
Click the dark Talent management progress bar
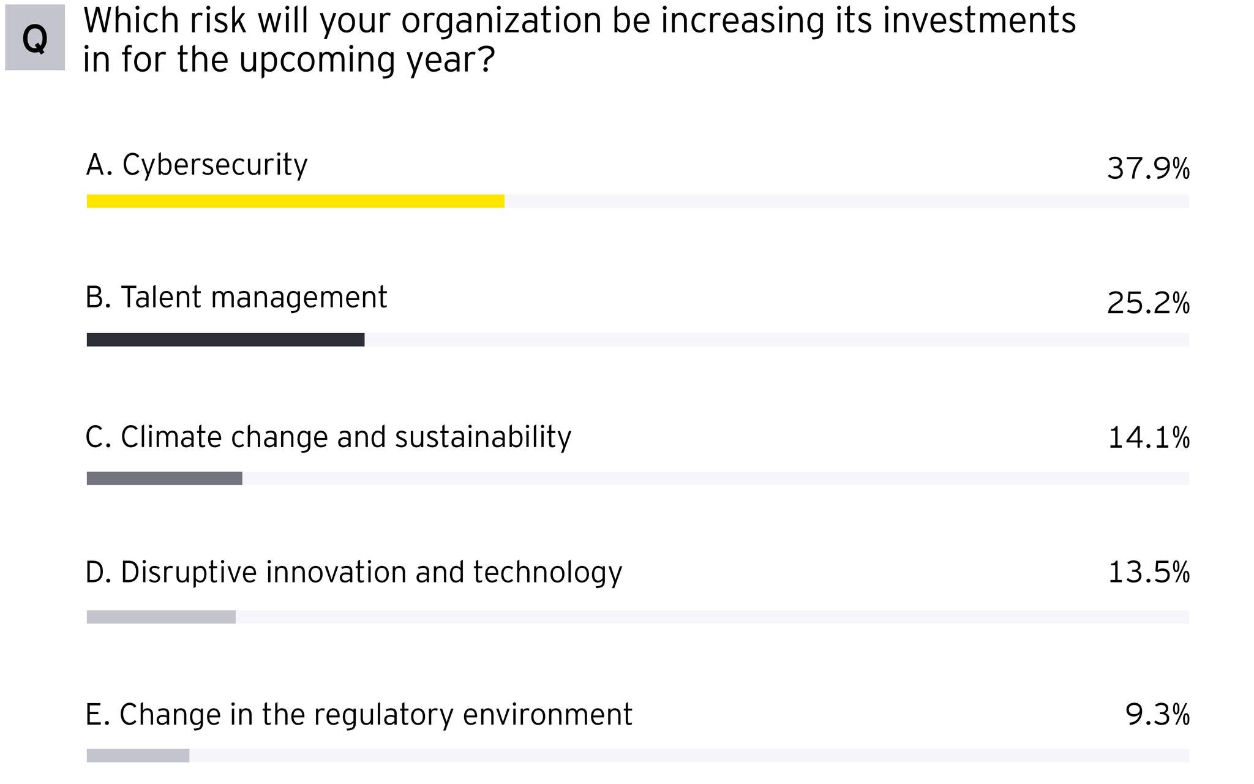tap(225, 340)
